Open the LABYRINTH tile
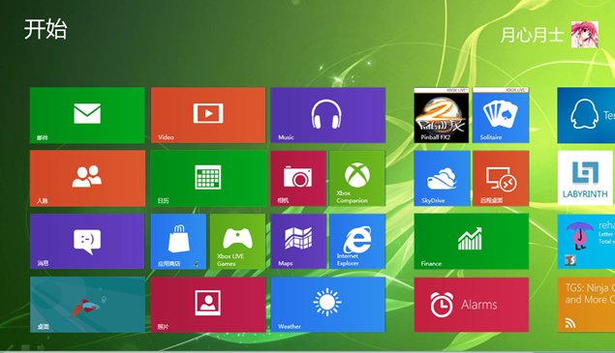The height and width of the screenshot is (353, 615). tap(585, 178)
